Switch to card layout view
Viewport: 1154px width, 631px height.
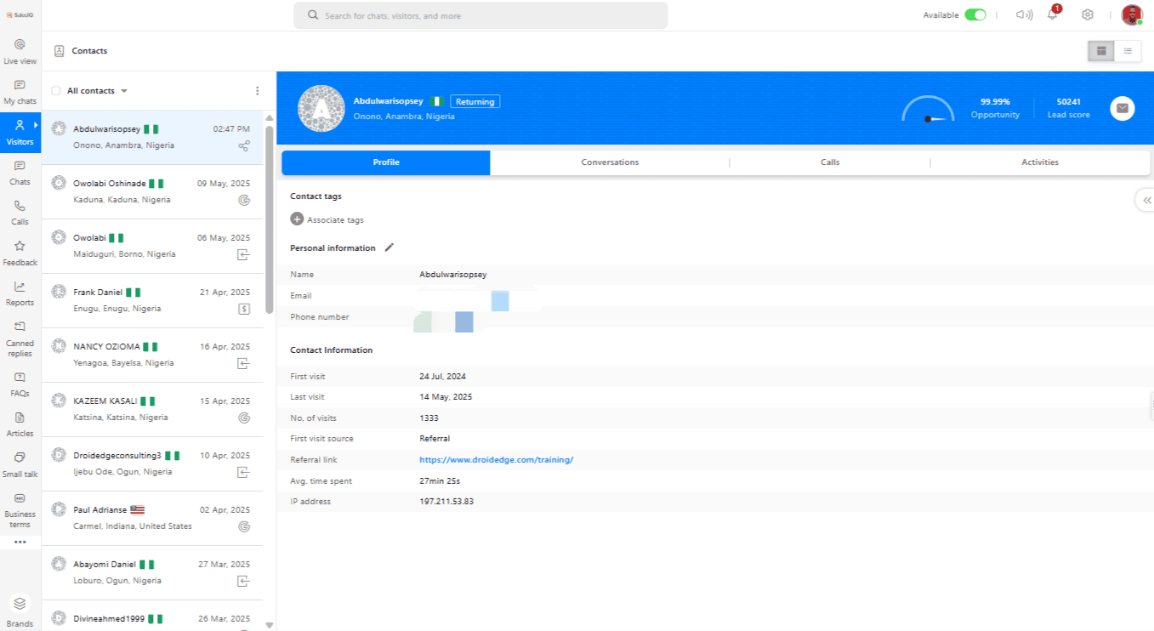click(x=1101, y=51)
